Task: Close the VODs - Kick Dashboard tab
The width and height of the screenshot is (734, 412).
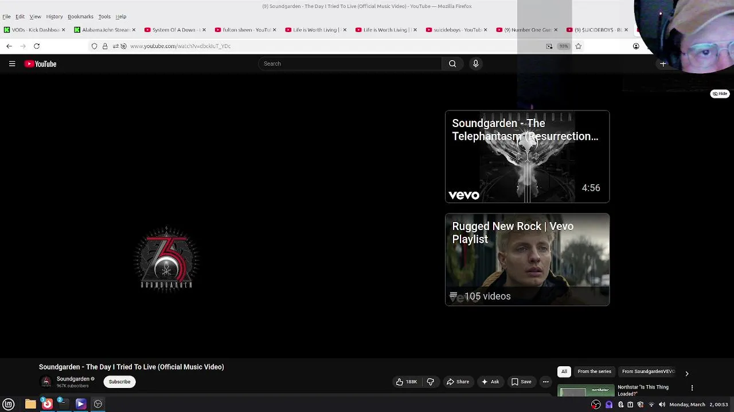Action: [63, 30]
